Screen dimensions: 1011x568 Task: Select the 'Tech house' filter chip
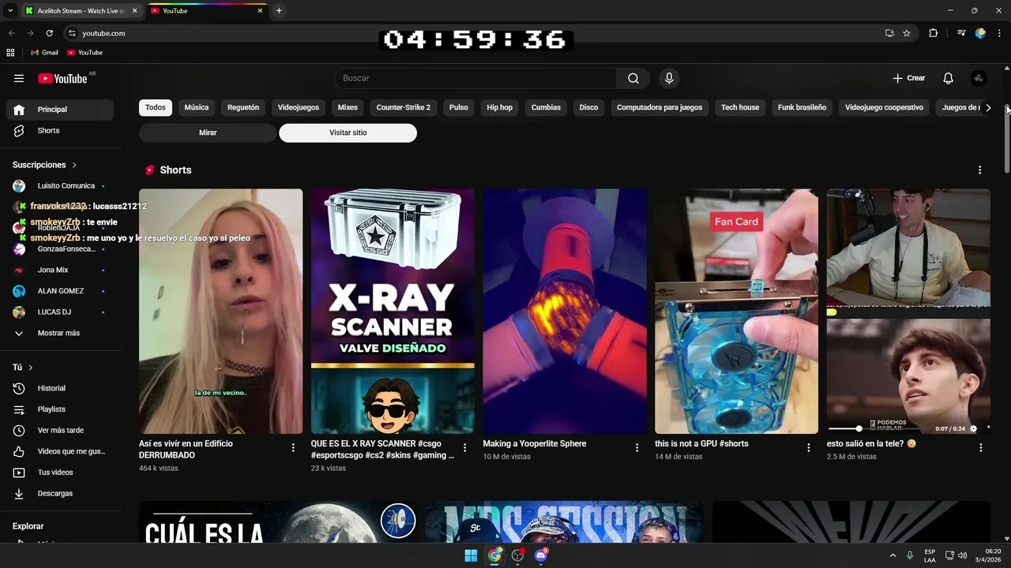740,107
